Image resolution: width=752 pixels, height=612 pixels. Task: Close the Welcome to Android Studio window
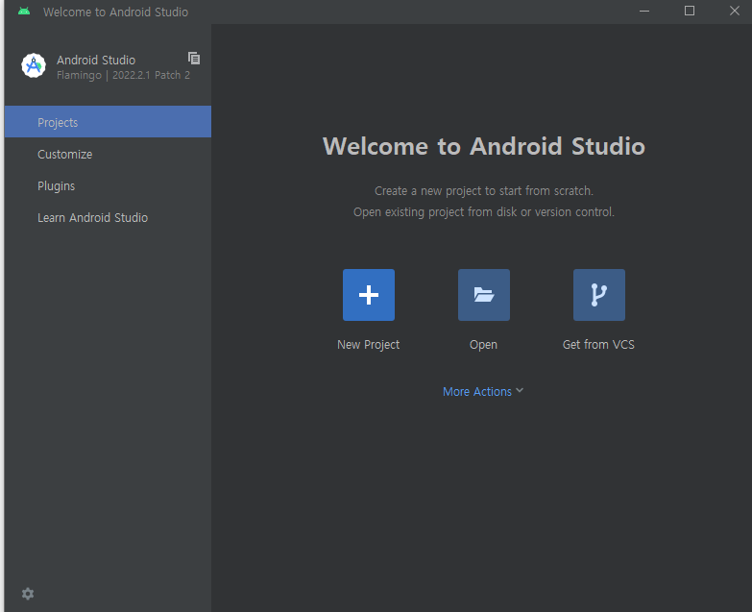coord(735,11)
